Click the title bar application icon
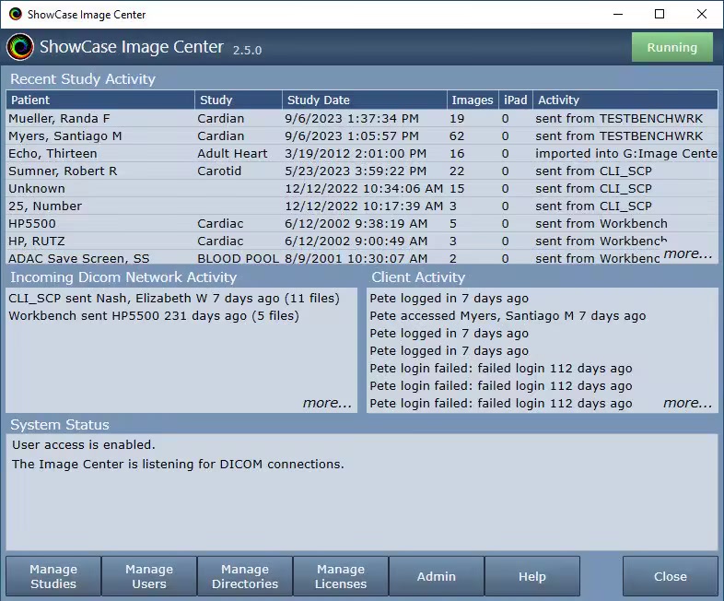This screenshot has height=601, width=724. click(15, 15)
